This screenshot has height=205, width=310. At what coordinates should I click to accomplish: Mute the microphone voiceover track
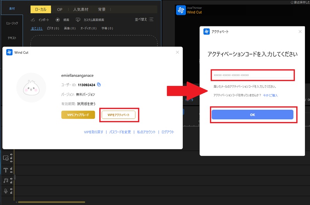tap(11, 189)
